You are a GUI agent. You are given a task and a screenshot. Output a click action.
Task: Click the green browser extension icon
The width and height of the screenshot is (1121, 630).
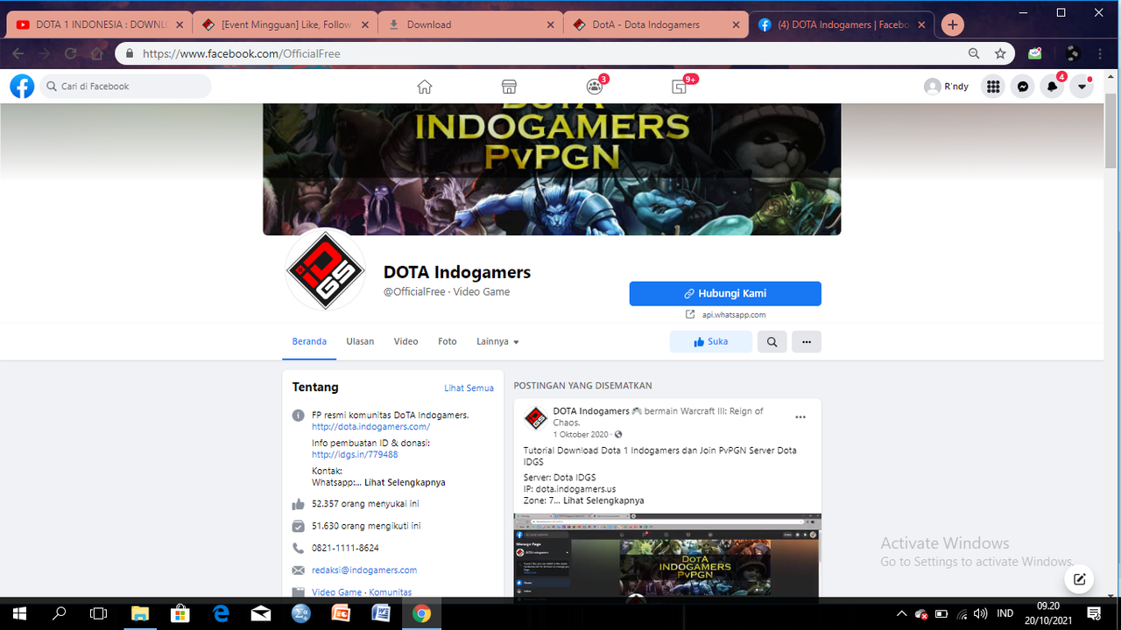tap(1035, 53)
